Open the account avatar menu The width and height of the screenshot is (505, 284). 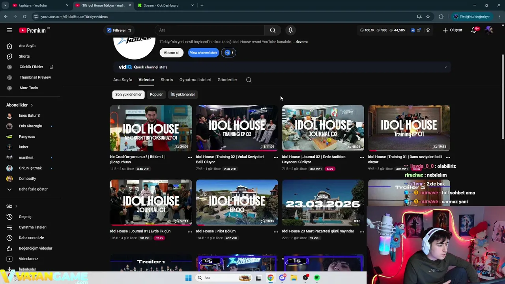tap(489, 30)
